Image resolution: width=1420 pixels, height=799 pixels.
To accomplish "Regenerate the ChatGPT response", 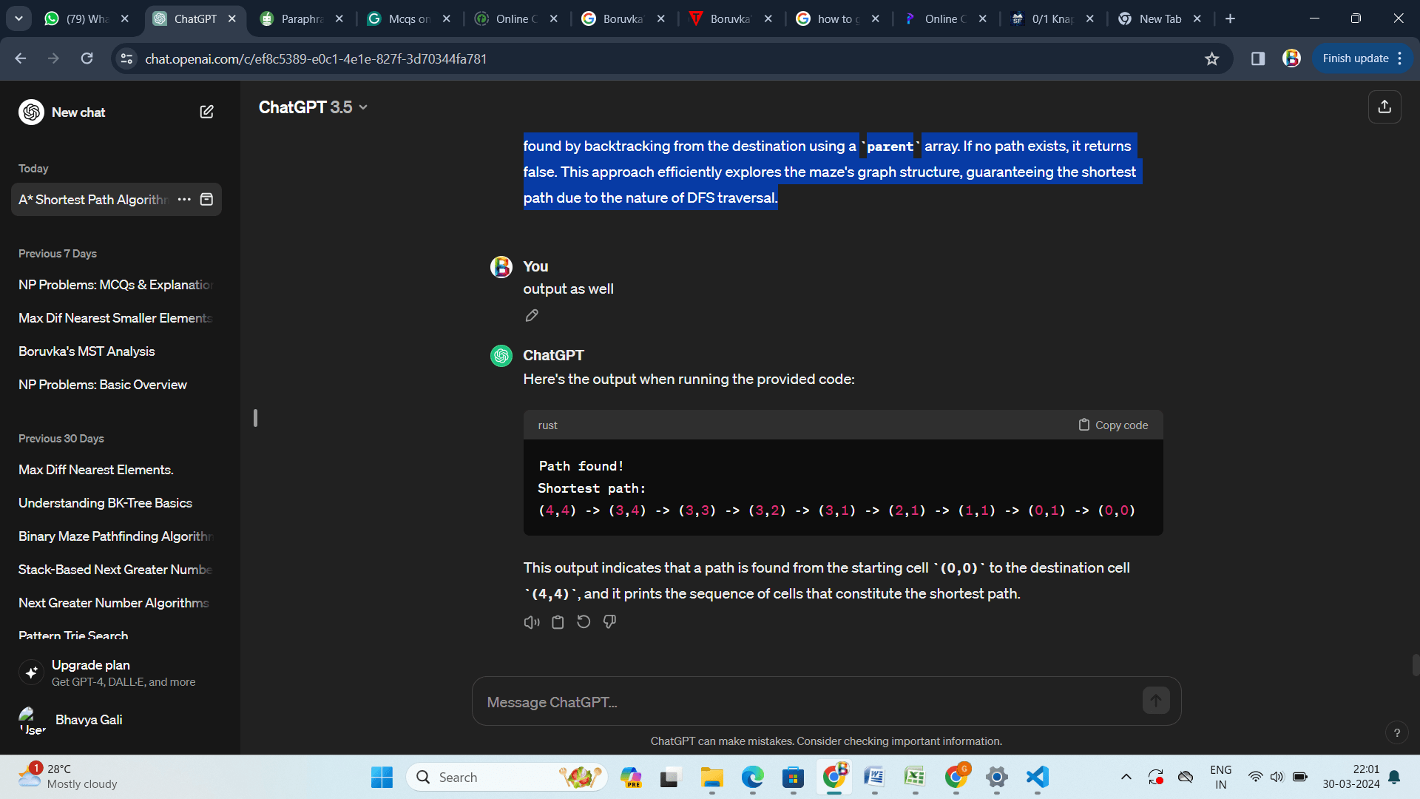I will [x=584, y=622].
